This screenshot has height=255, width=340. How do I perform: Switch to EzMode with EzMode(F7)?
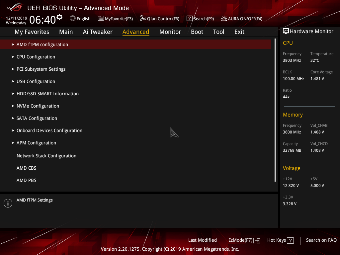click(244, 240)
